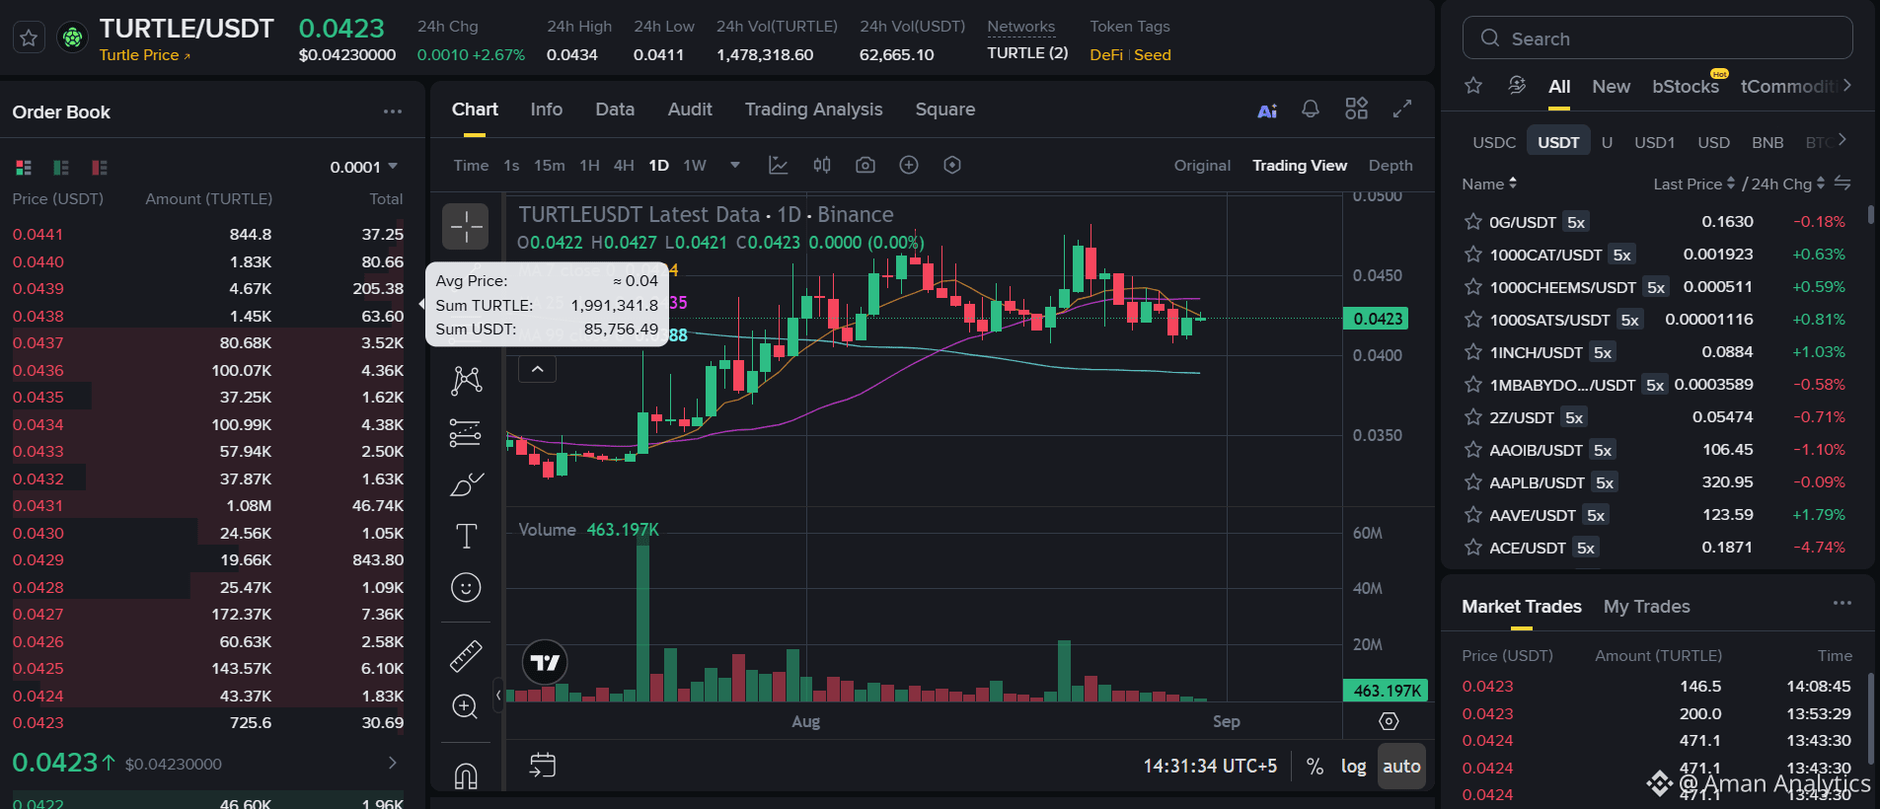Screen dimensions: 1880x809
Task: Toggle the magnet mode tool
Action: pos(466,776)
